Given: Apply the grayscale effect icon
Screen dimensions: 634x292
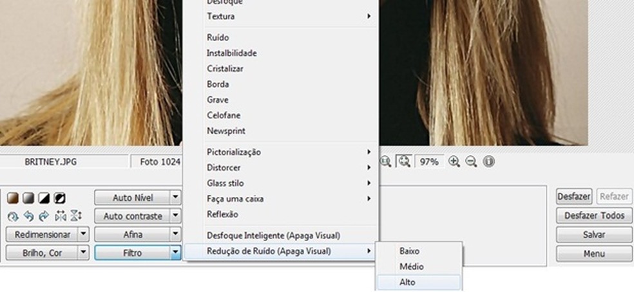Looking at the screenshot, I should click(x=28, y=198).
